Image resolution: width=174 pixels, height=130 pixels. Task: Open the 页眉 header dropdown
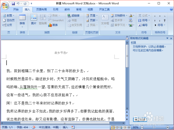[92, 16]
